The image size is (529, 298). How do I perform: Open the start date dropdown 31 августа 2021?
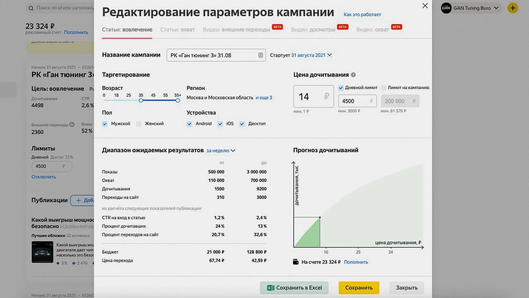[311, 55]
